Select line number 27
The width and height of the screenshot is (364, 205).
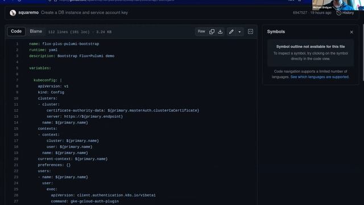pos(16,201)
